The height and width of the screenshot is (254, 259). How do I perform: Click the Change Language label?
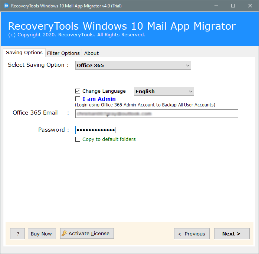(x=104, y=91)
